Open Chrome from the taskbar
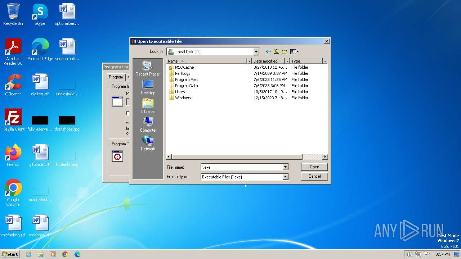Image resolution: width=461 pixels, height=259 pixels. click(x=65, y=254)
